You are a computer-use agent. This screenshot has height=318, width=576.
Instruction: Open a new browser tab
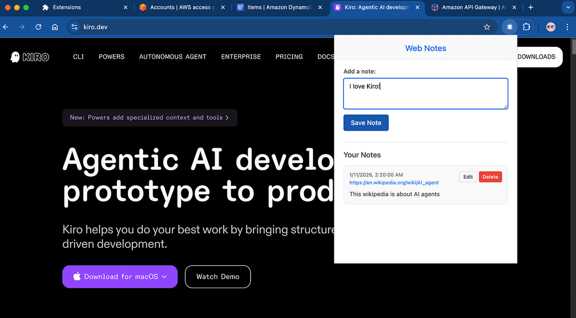(531, 7)
